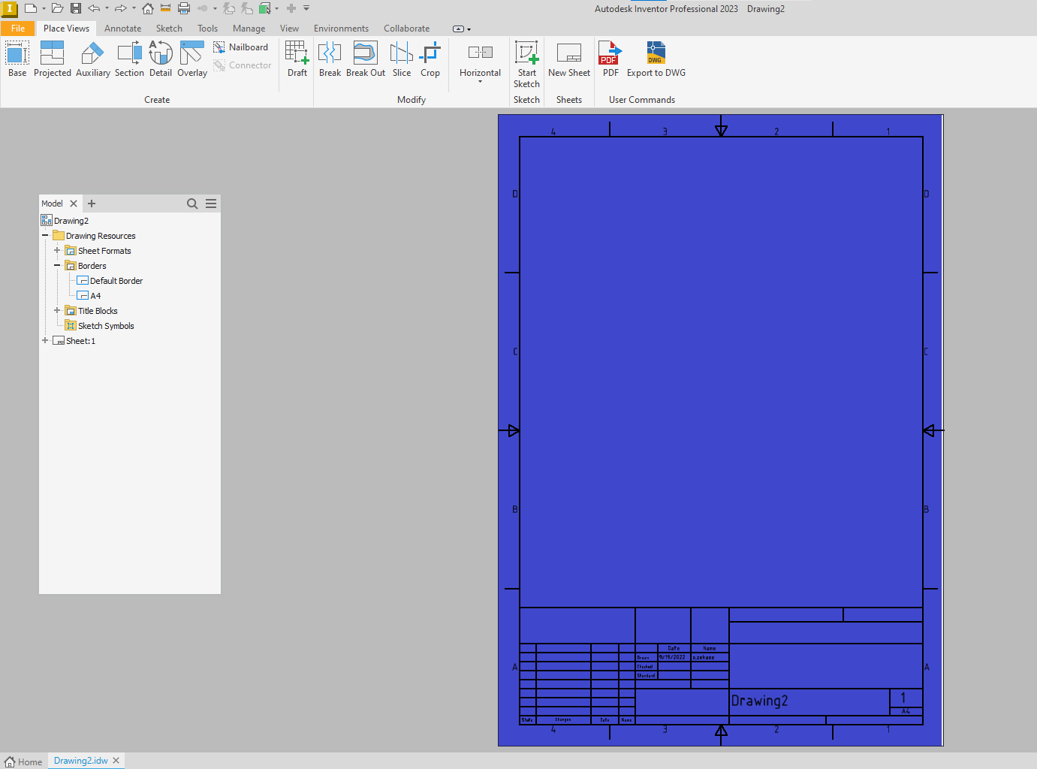
Task: Click the New document icon
Action: 31,8
